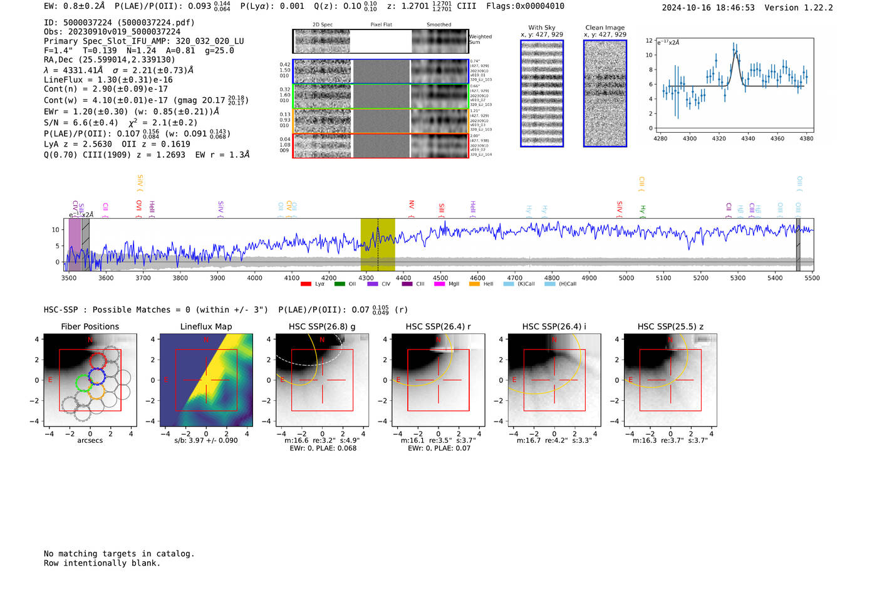Click the green-bordered 2D fiber spectrum row
877x597 pixels.
[380, 96]
